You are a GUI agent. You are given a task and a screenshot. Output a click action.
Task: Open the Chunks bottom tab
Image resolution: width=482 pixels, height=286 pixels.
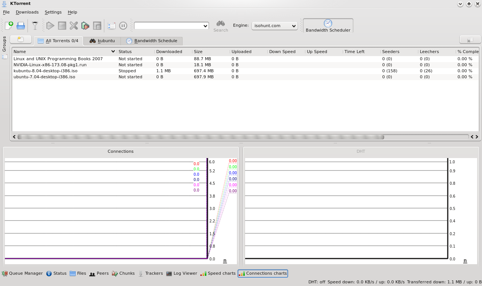pos(123,274)
